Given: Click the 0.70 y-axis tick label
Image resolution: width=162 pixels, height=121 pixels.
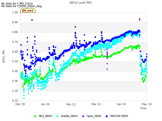Looking at the screenshot, I should (x=15, y=42).
